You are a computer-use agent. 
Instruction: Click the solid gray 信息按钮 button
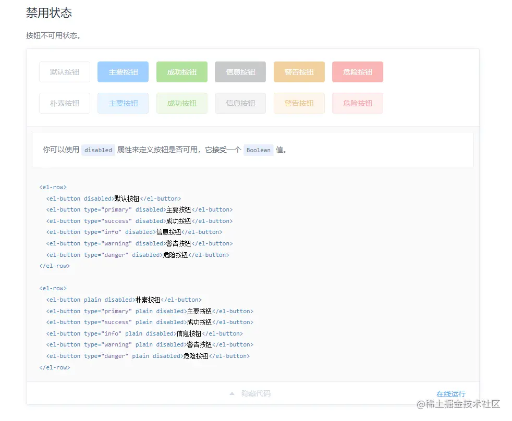coord(240,72)
